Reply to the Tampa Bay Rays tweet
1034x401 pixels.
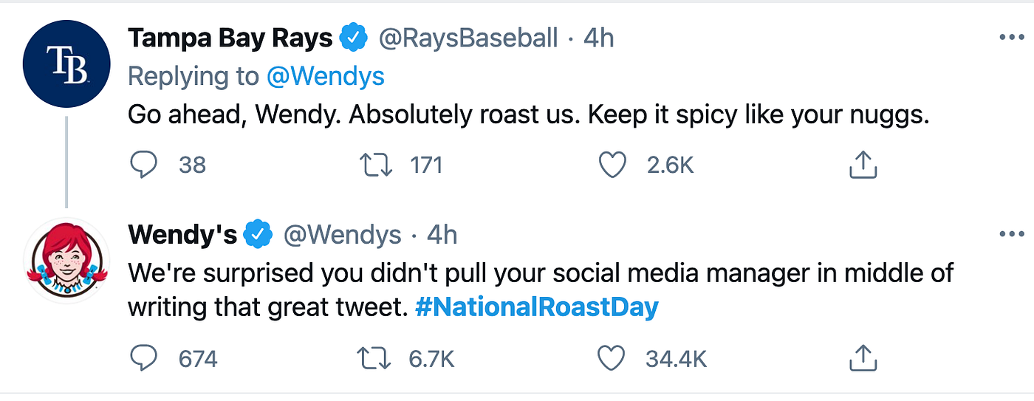(x=143, y=165)
